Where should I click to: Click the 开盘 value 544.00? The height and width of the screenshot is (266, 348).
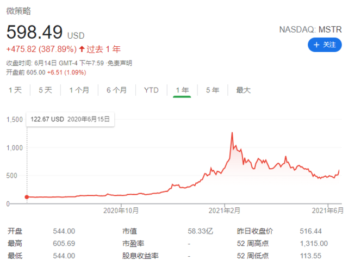point(64,231)
